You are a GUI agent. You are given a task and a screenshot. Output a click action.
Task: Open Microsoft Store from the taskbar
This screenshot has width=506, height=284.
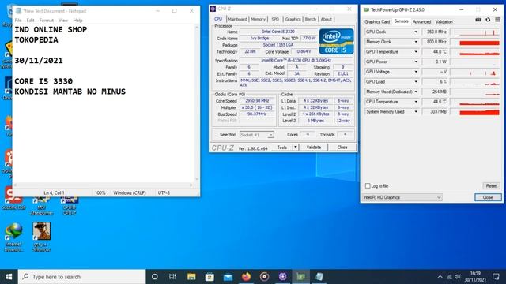click(x=210, y=277)
